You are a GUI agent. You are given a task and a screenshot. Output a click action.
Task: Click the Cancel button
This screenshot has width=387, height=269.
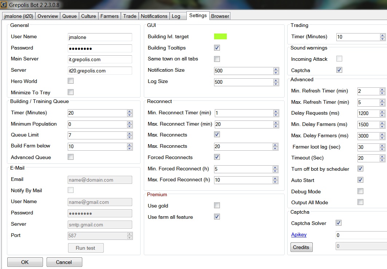click(64, 262)
